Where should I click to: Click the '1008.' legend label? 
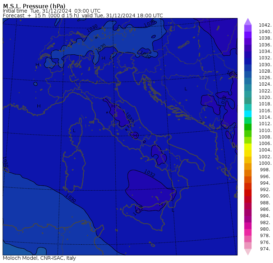(x=265, y=137)
